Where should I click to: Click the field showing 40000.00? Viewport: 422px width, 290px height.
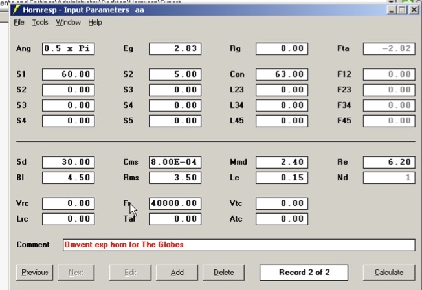pyautogui.click(x=175, y=203)
